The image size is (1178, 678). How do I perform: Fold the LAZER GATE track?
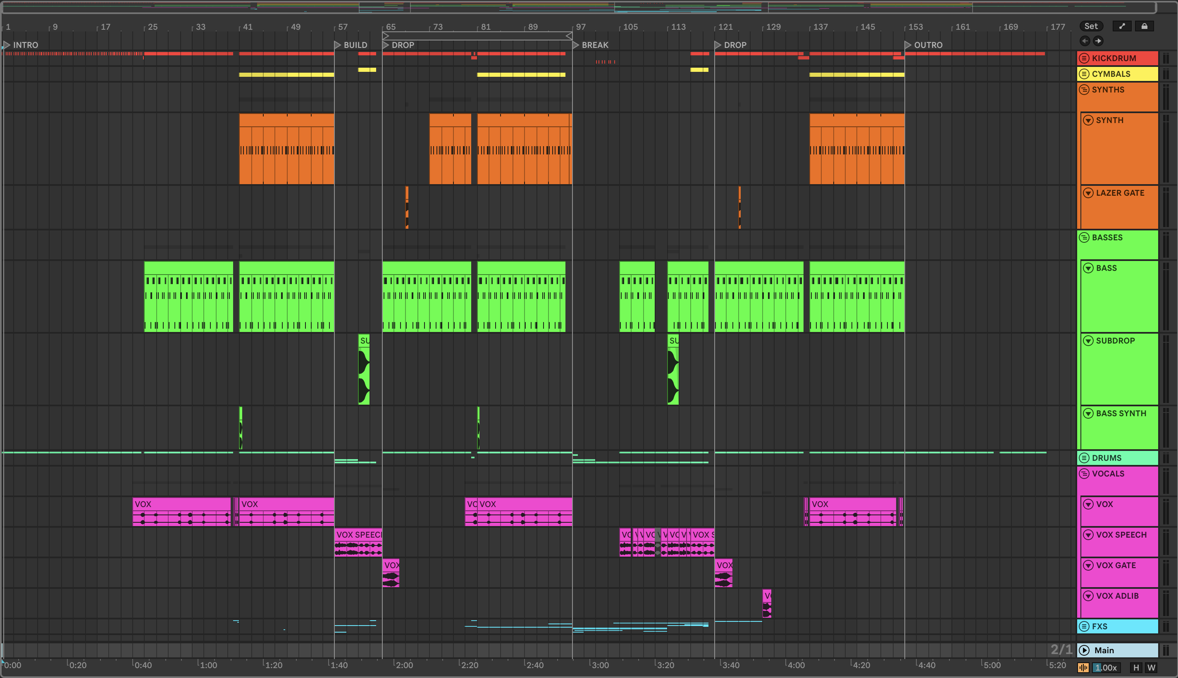pyautogui.click(x=1088, y=193)
